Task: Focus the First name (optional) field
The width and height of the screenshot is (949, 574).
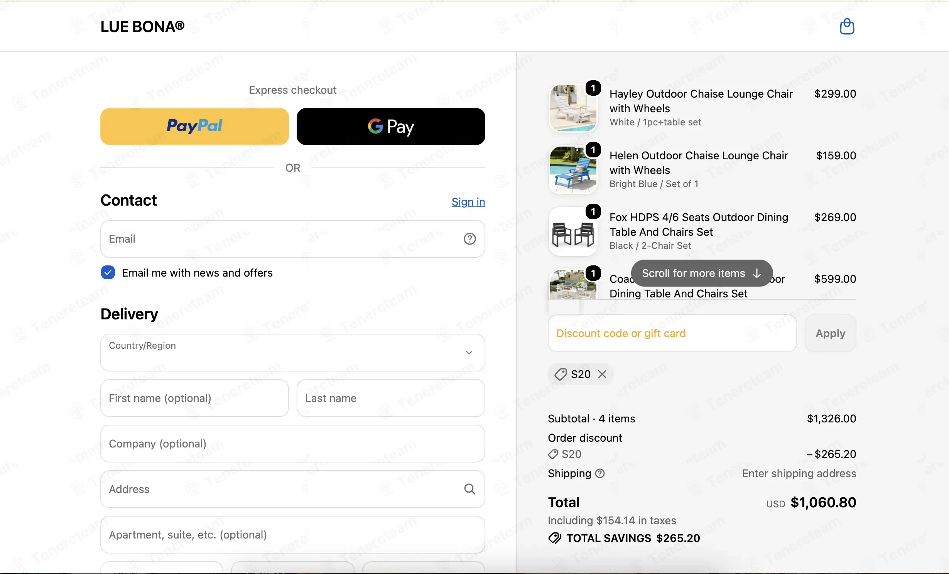Action: [194, 398]
